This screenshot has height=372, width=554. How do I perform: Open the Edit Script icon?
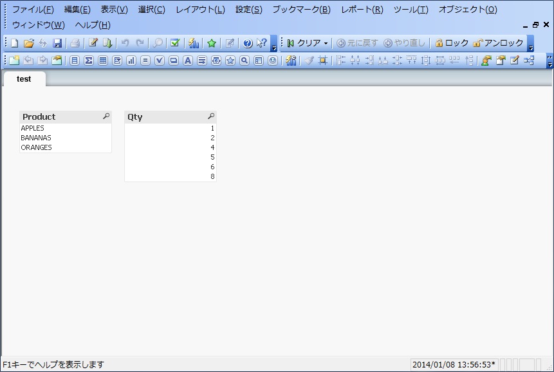(x=93, y=43)
